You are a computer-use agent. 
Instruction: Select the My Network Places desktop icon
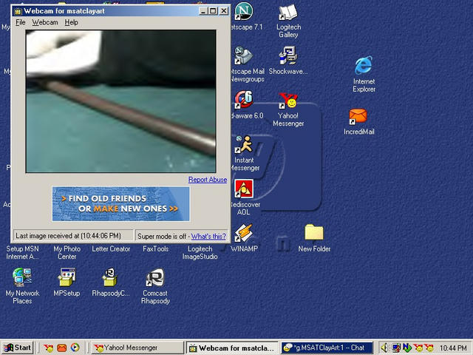pyautogui.click(x=22, y=277)
